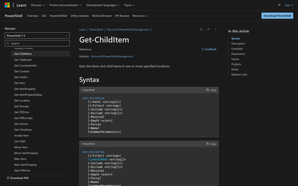The width and height of the screenshot is (298, 186).
Task: Open the 'Add to collection' plus icon
Action: tap(201, 29)
